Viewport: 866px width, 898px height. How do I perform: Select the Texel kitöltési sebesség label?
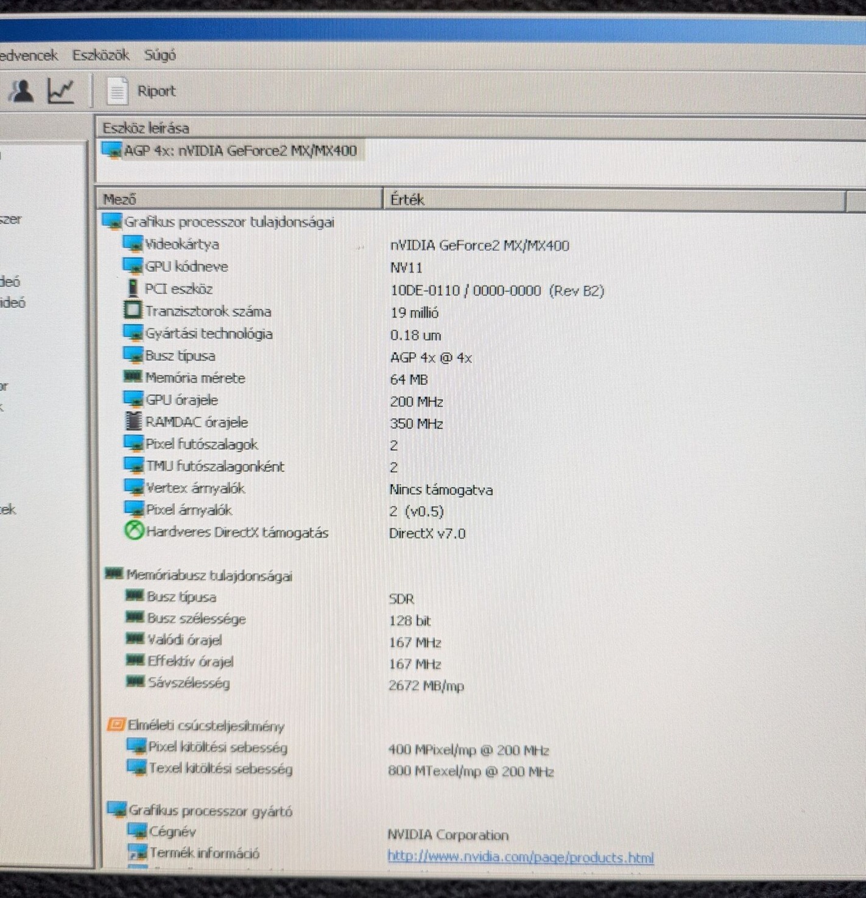220,769
